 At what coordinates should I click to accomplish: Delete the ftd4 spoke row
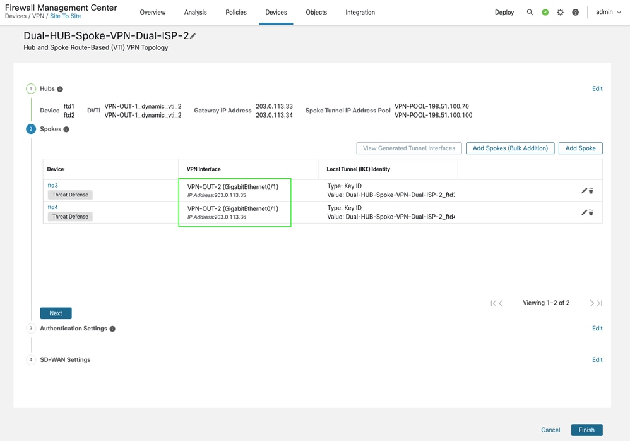pos(591,213)
